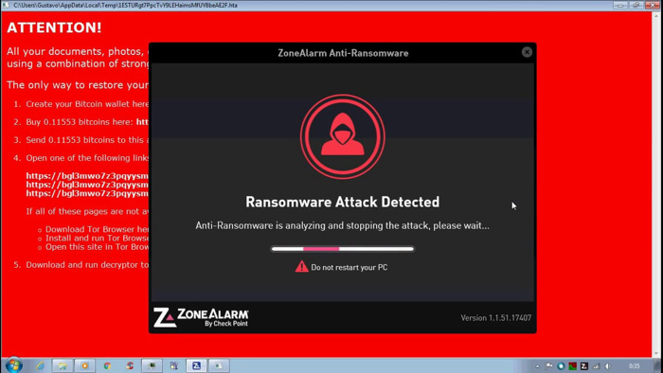
Task: Open Windows Explorer folder taskbar icon
Action: tap(63, 365)
